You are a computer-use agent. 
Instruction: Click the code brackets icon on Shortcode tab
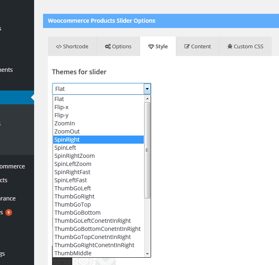pos(59,47)
